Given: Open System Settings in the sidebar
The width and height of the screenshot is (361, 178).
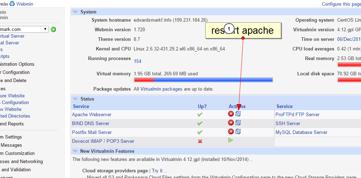Looking at the screenshot, I should 11,137.
